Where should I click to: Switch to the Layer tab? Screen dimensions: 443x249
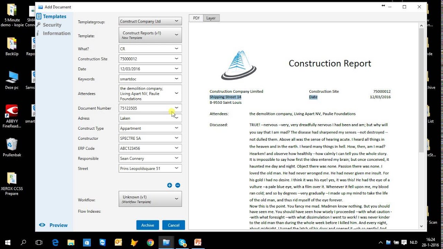click(211, 18)
